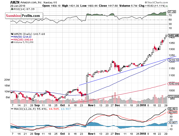Click the green up-arrow change indicator
This screenshot has width=179, height=136.
click(x=167, y=6)
